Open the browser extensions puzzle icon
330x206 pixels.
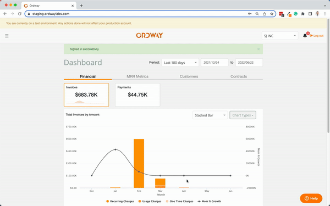coord(303,14)
